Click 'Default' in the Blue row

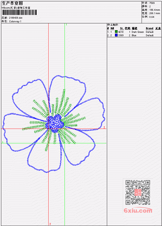pos(150,35)
